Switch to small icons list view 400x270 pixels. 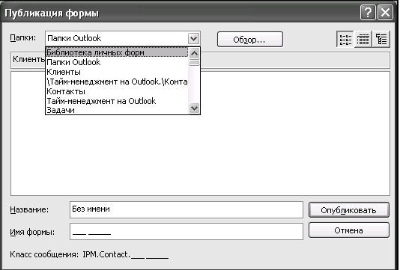click(345, 39)
